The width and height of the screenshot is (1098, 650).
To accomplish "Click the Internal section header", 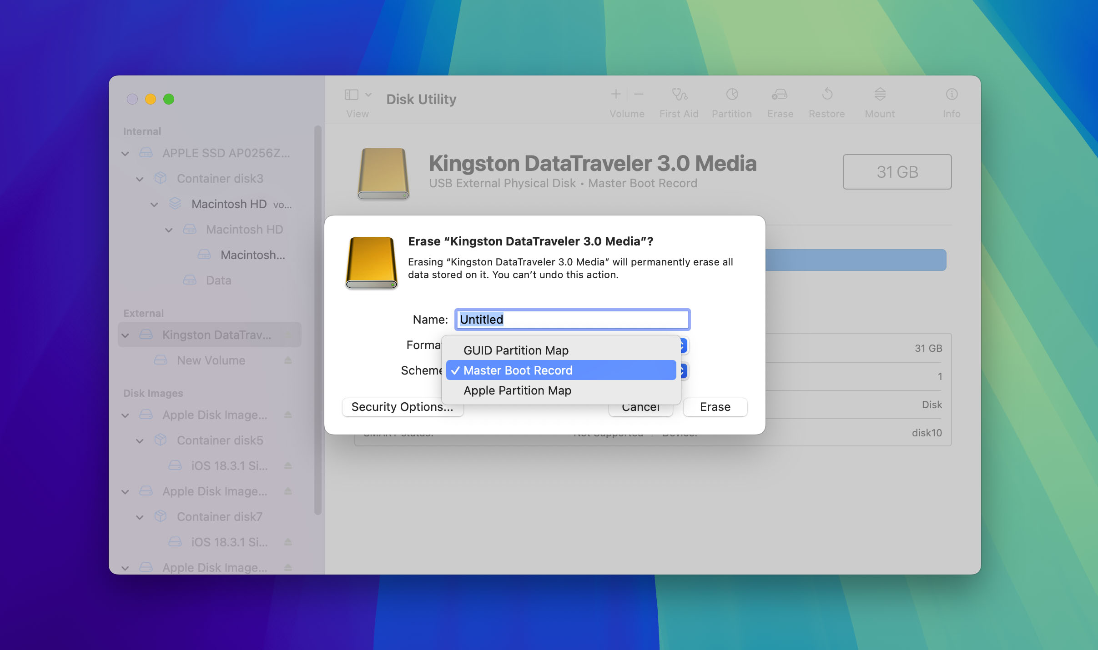I will (142, 131).
